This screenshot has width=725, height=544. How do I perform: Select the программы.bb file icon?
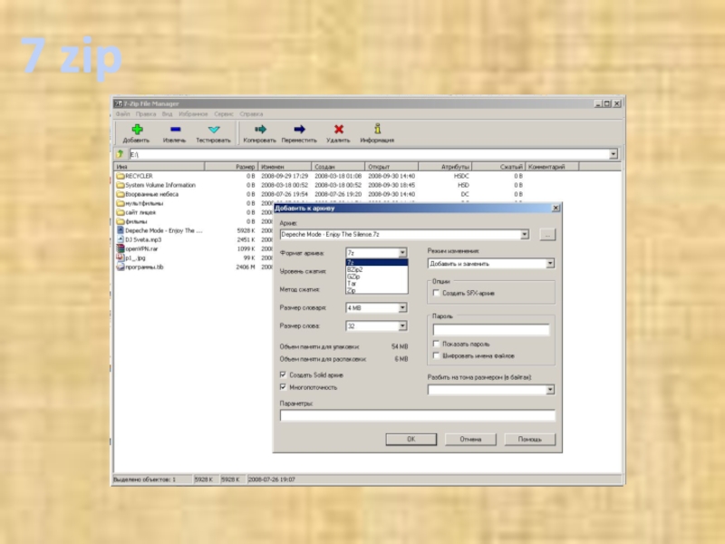pos(121,267)
